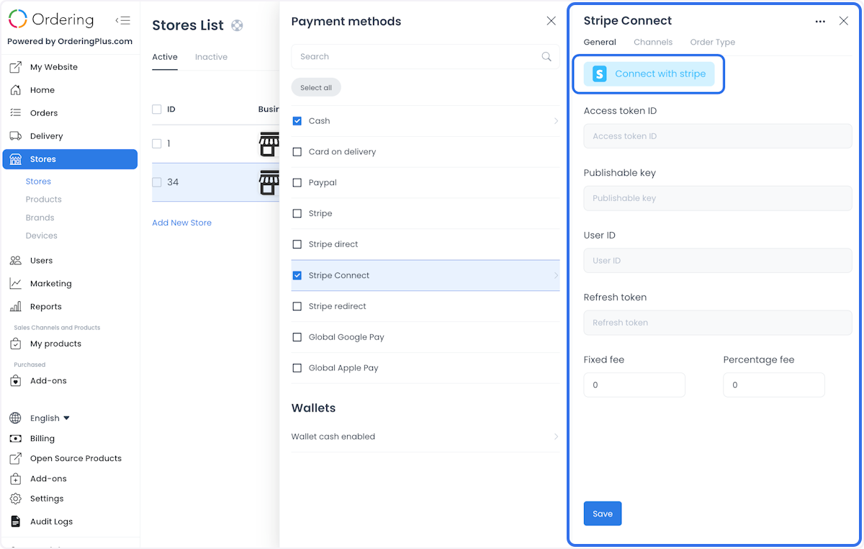Screen dimensions: 864x549
Task: Open the Devices submenu item
Action: point(42,236)
